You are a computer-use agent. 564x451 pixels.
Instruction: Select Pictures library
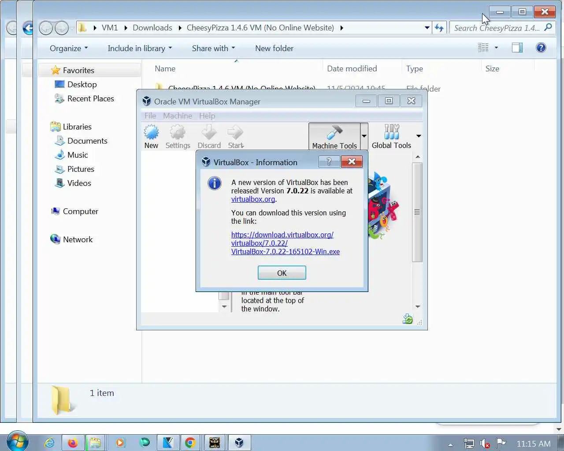(x=81, y=169)
